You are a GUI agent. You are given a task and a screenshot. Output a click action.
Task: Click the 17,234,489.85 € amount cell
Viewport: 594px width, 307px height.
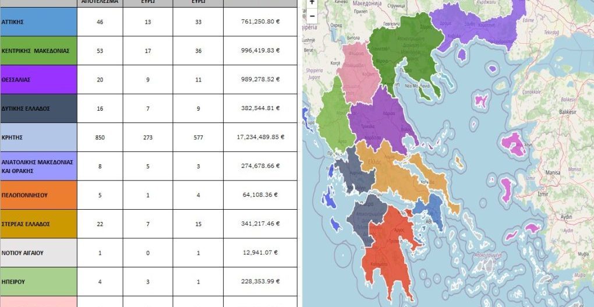click(x=260, y=137)
